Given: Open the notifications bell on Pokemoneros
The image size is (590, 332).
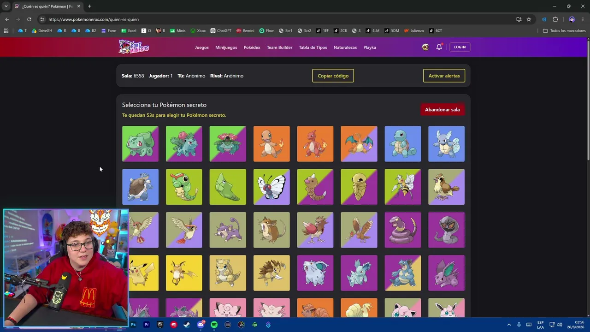Looking at the screenshot, I should click(x=439, y=47).
